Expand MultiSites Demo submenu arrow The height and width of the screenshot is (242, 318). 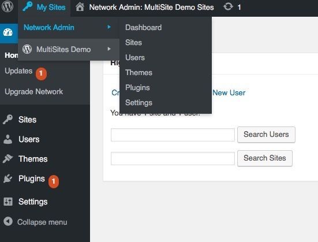click(x=109, y=49)
